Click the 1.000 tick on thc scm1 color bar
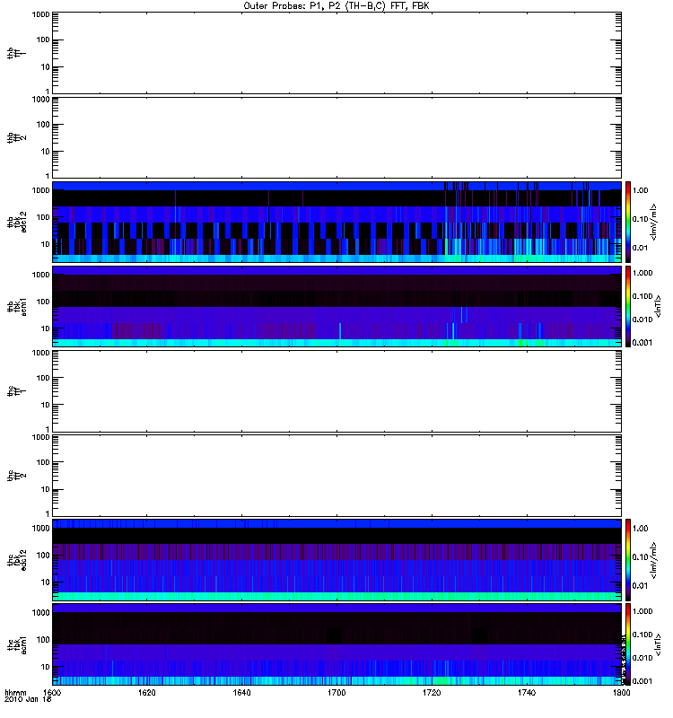The width and height of the screenshot is (673, 718). point(642,611)
